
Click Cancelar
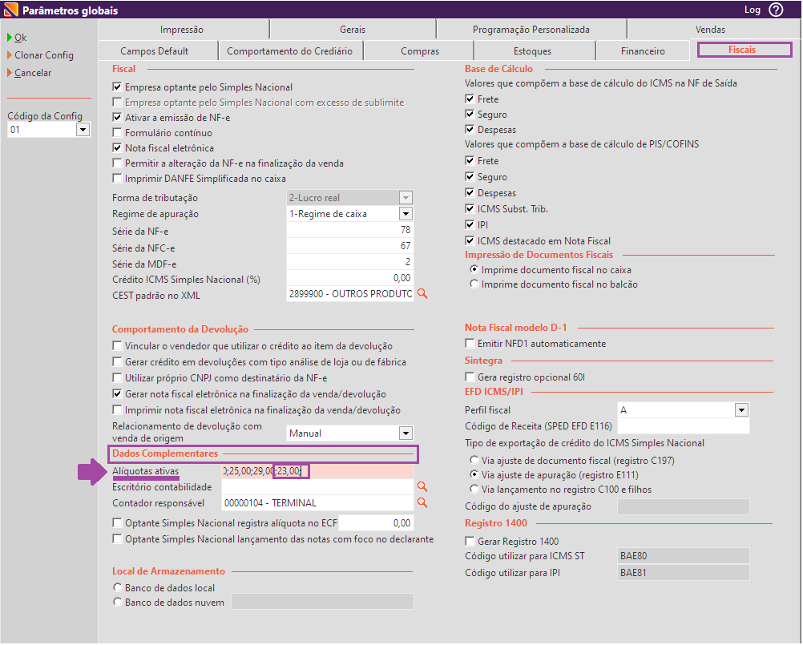[x=33, y=73]
